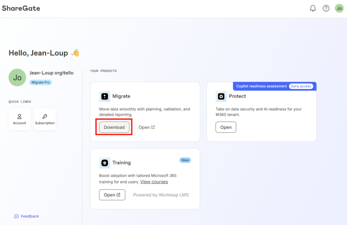Click the Account person icon
Image resolution: width=347 pixels, height=225 pixels.
click(x=19, y=116)
